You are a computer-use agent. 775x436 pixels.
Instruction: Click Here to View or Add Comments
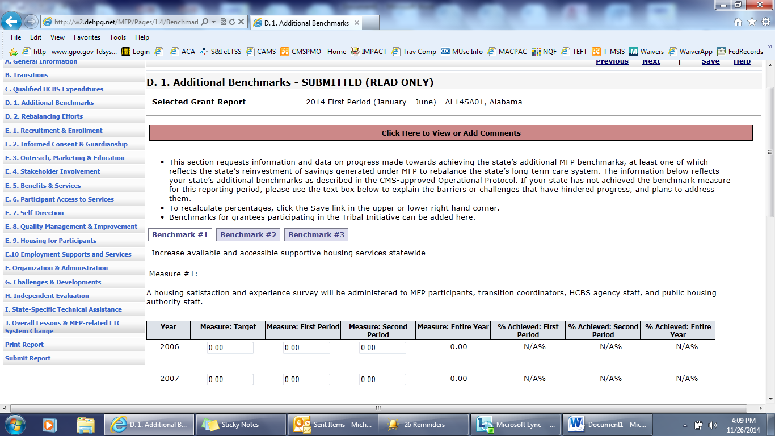click(x=451, y=133)
